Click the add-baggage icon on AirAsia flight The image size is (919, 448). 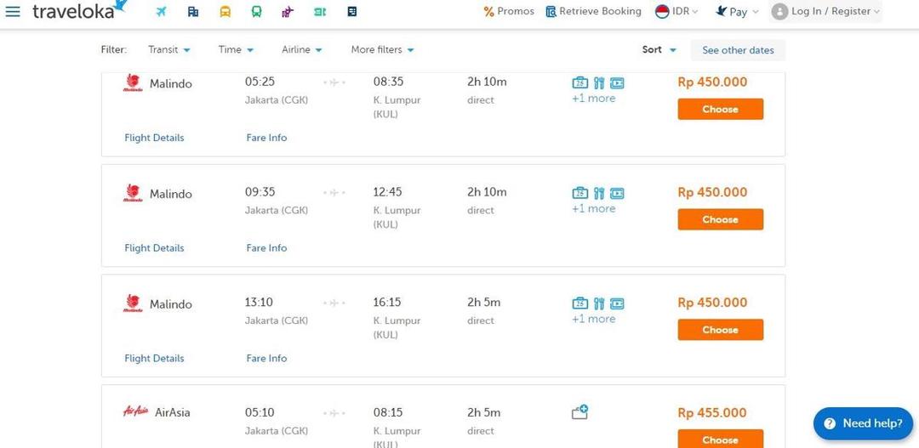pyautogui.click(x=579, y=412)
